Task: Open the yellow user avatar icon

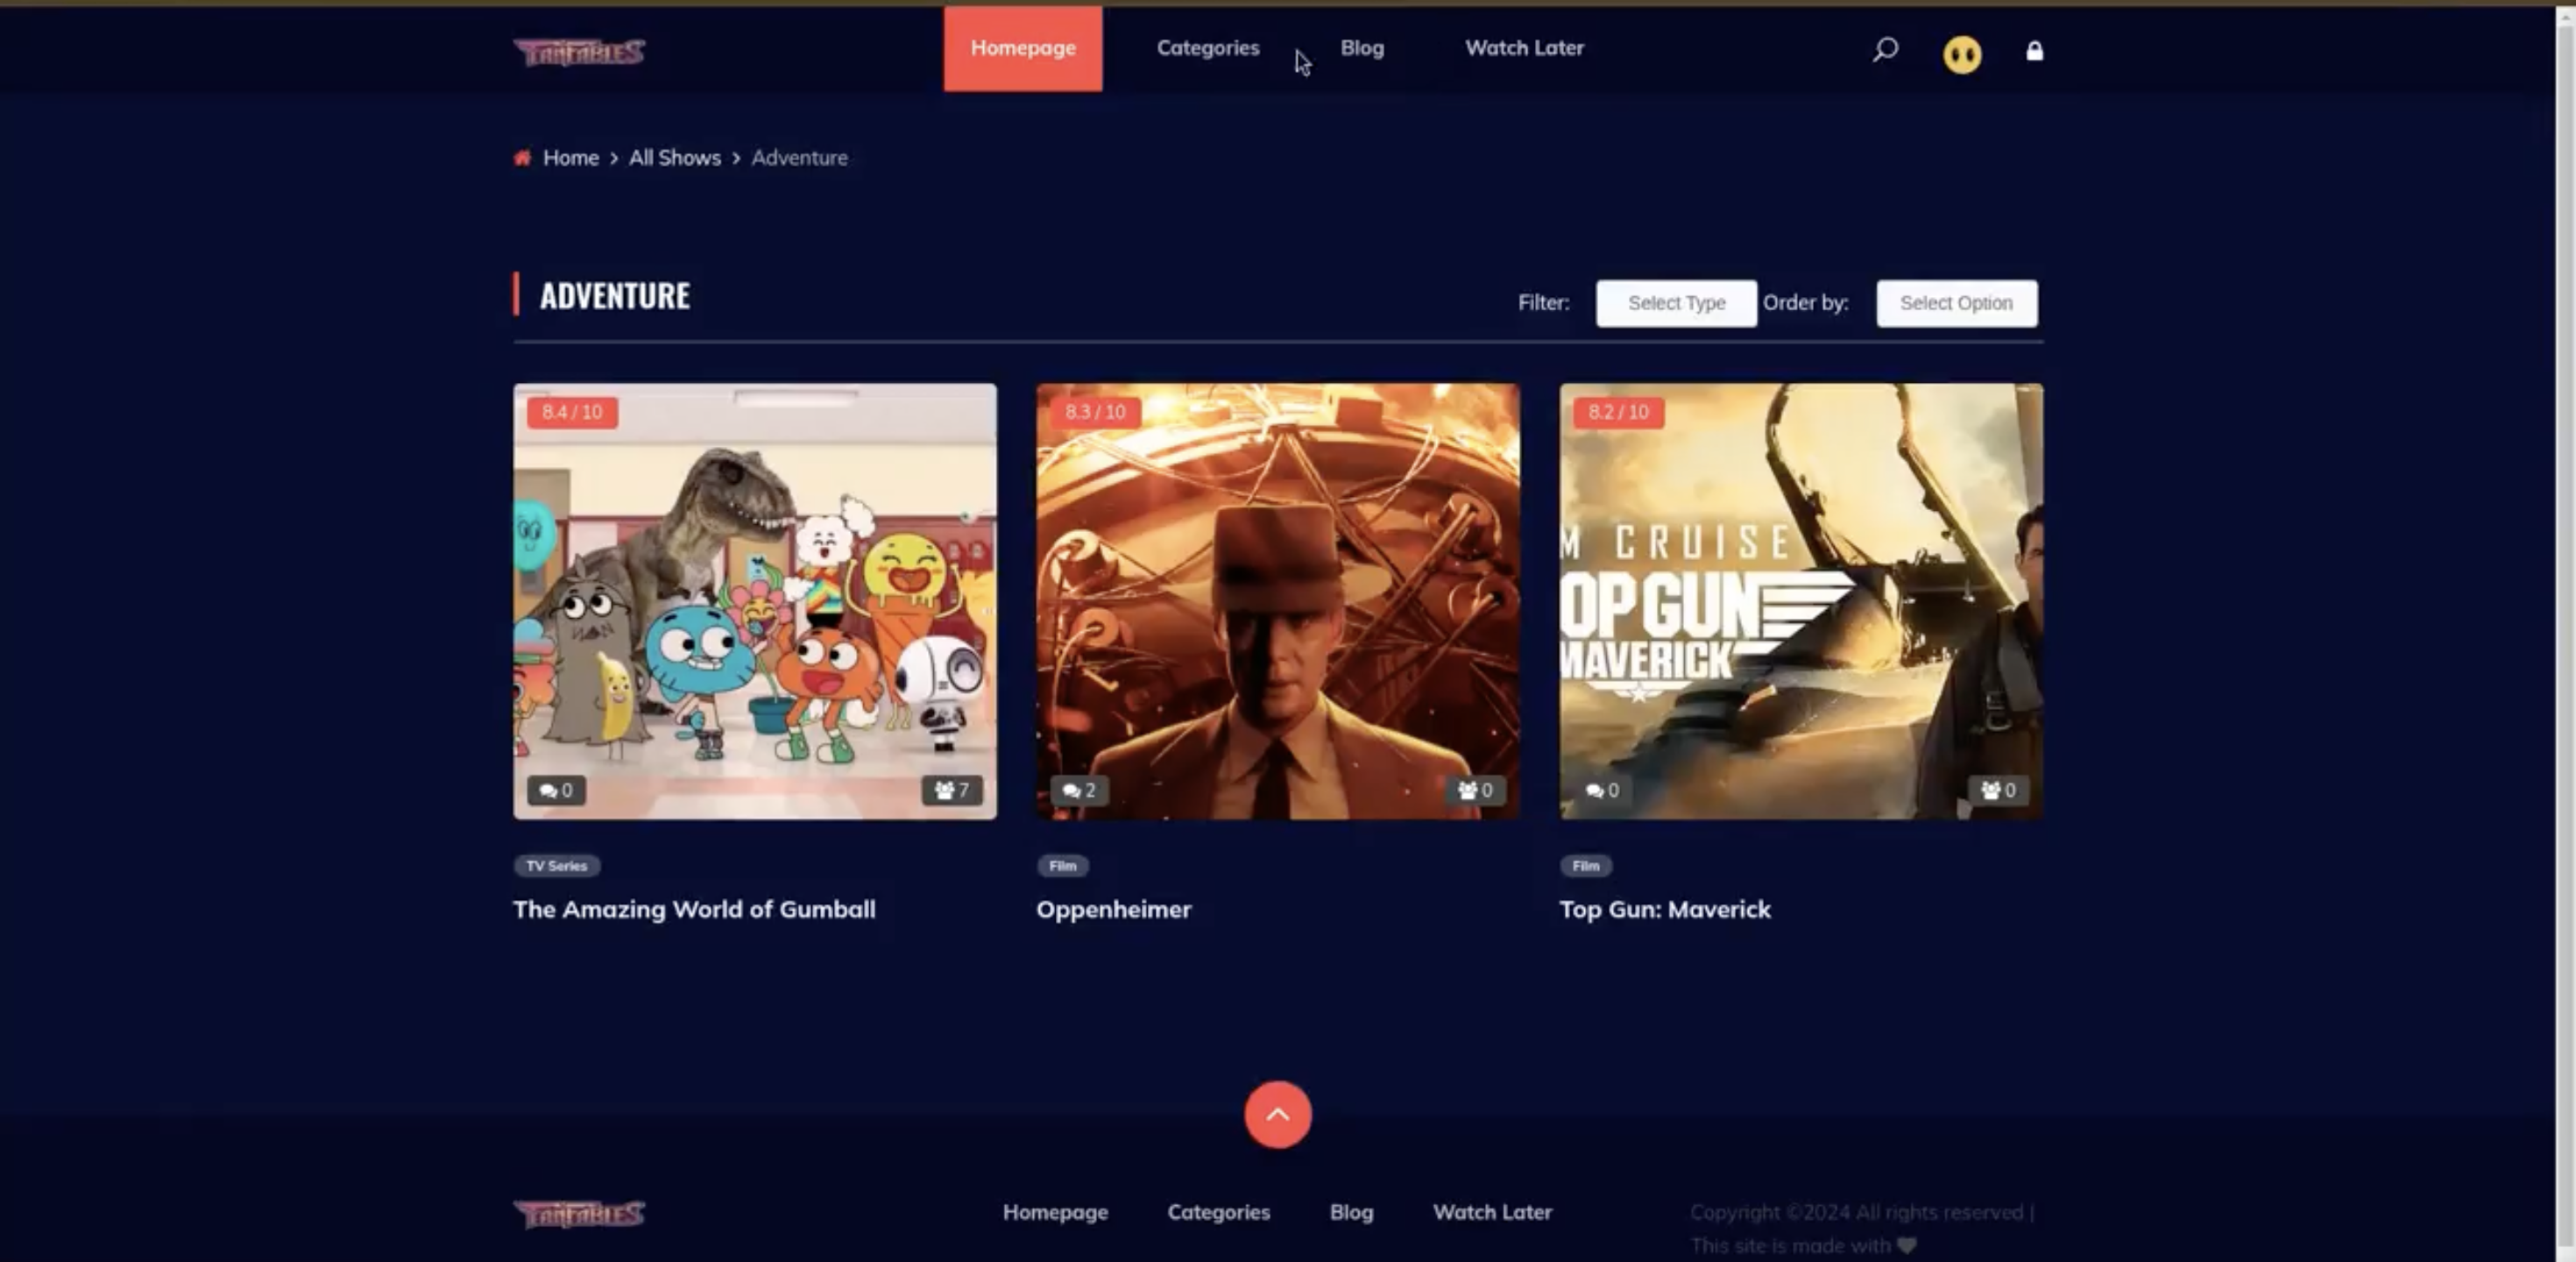Action: point(1962,54)
